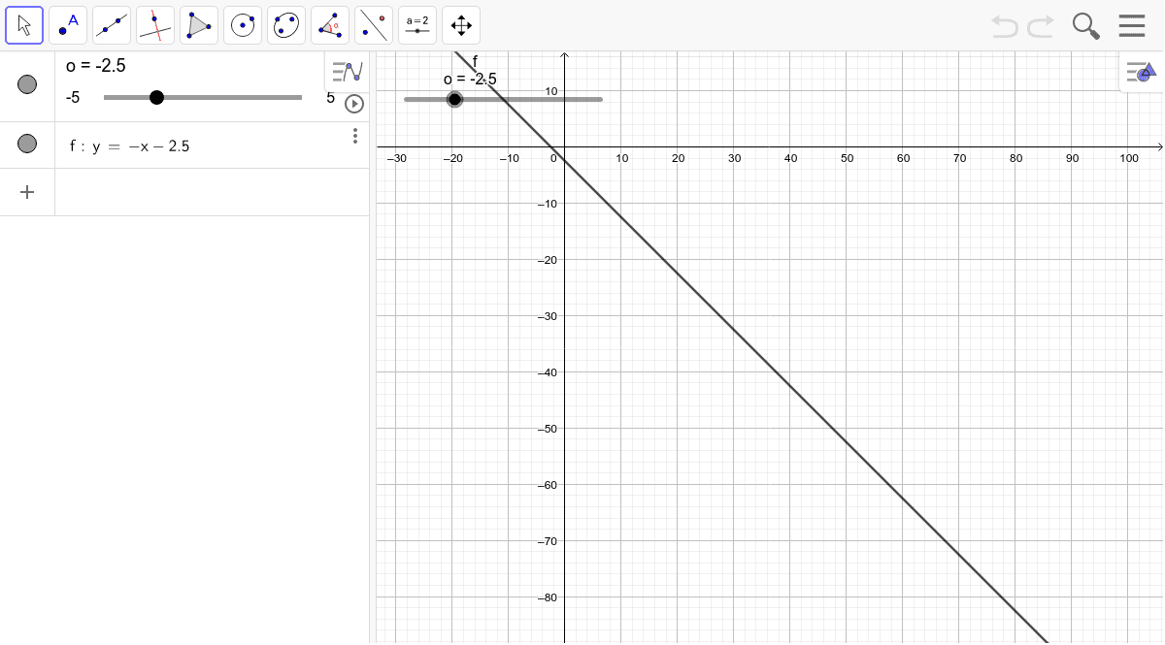Open Graphics view settings panel
Image resolution: width=1165 pixels, height=645 pixels.
tap(1139, 72)
